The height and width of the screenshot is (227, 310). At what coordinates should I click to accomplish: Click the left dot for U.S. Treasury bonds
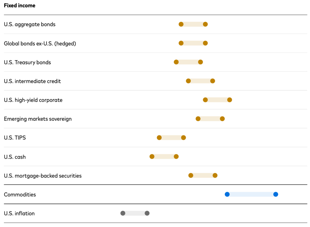coord(176,62)
